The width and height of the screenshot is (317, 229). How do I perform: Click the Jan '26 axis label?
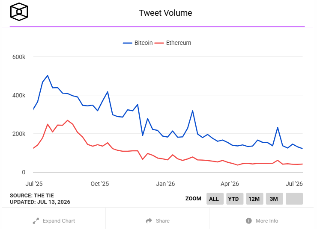[165, 184]
